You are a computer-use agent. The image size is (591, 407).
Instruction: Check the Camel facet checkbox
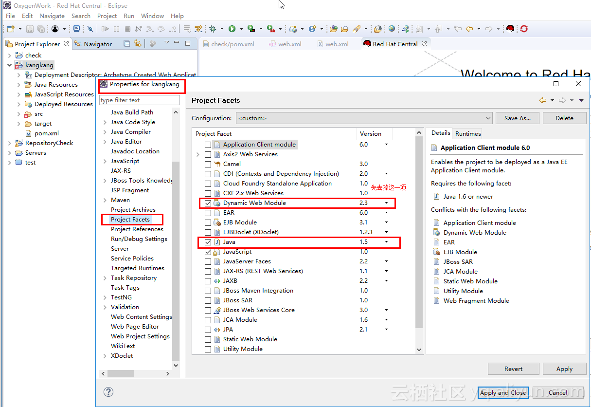click(208, 164)
